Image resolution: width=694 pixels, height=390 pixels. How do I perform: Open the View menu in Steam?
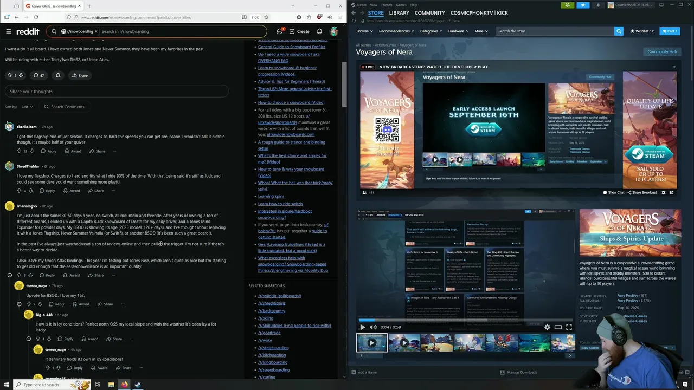[x=374, y=5]
